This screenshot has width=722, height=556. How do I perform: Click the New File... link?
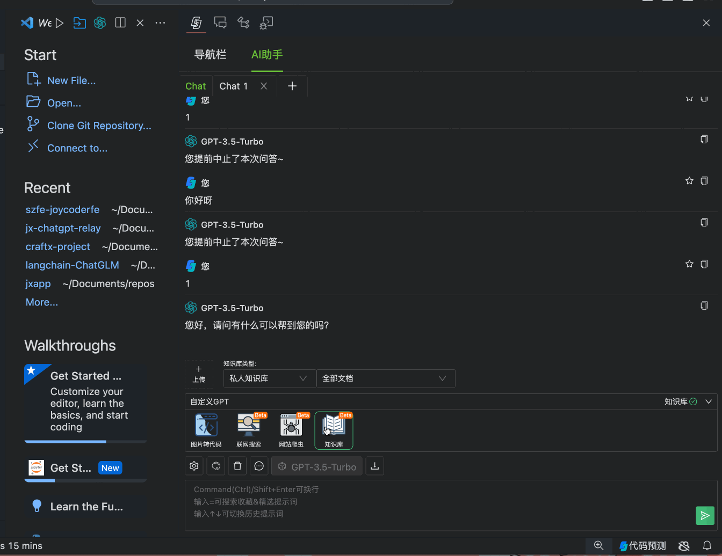click(71, 81)
